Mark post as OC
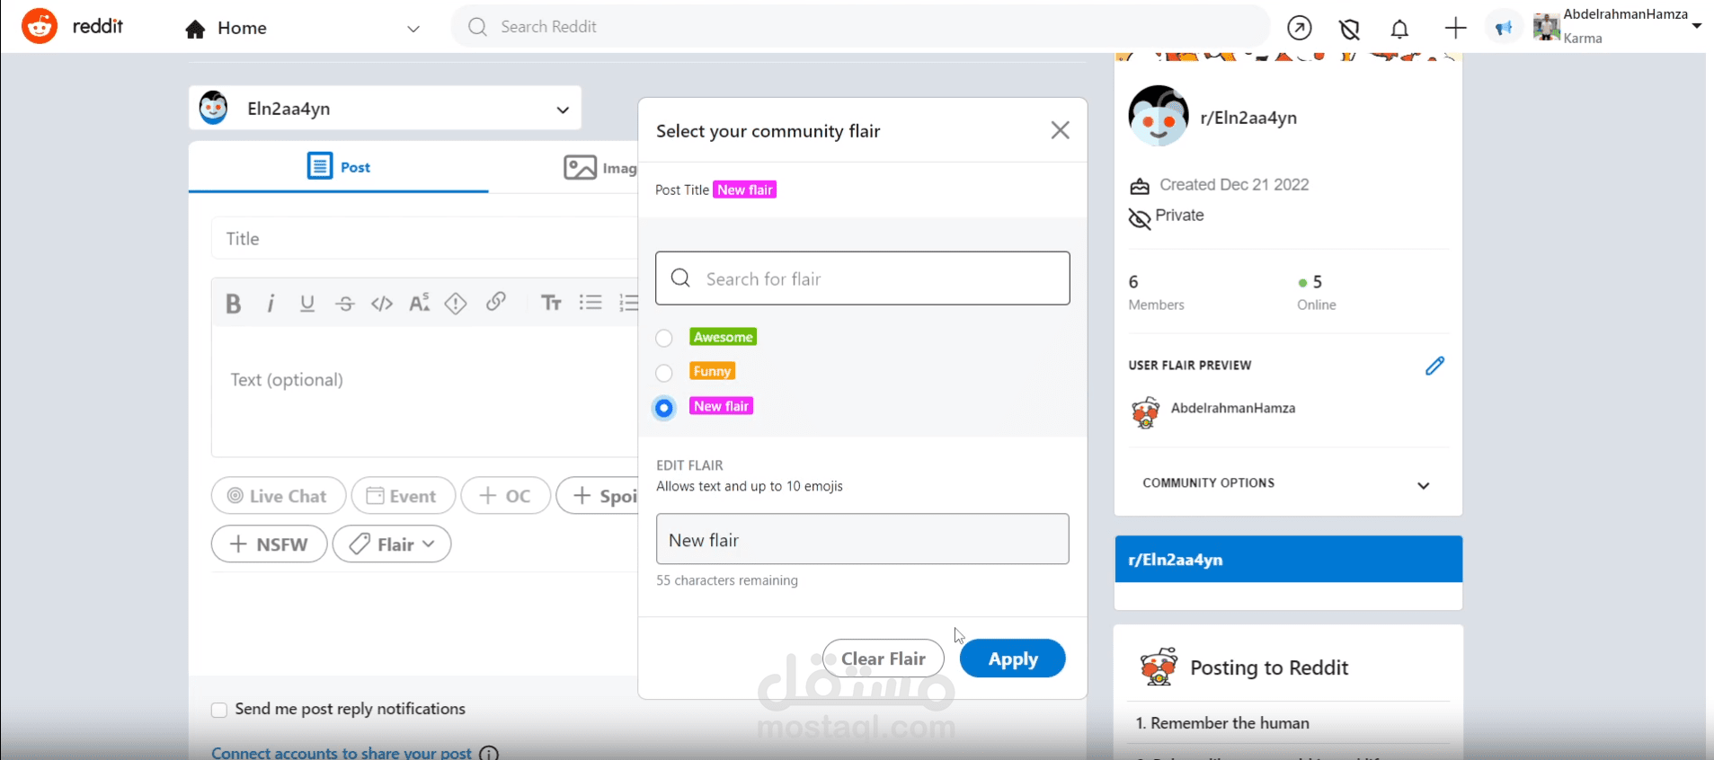Image resolution: width=1714 pixels, height=760 pixels. click(x=506, y=495)
